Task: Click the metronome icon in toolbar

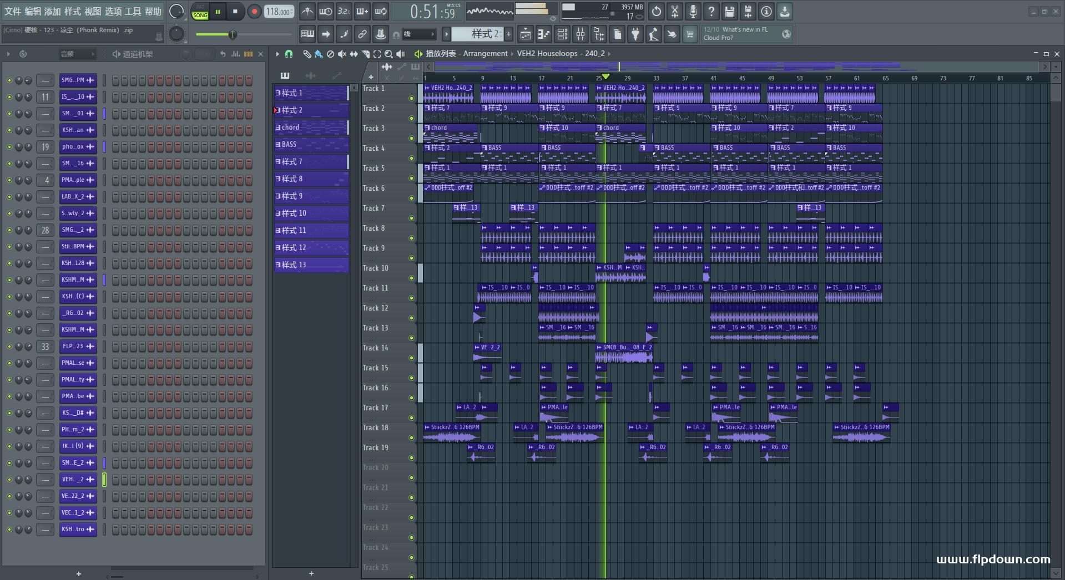Action: tap(307, 11)
